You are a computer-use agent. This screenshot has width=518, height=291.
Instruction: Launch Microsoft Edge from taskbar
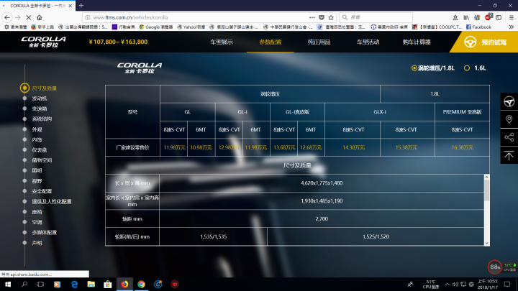(x=74, y=284)
